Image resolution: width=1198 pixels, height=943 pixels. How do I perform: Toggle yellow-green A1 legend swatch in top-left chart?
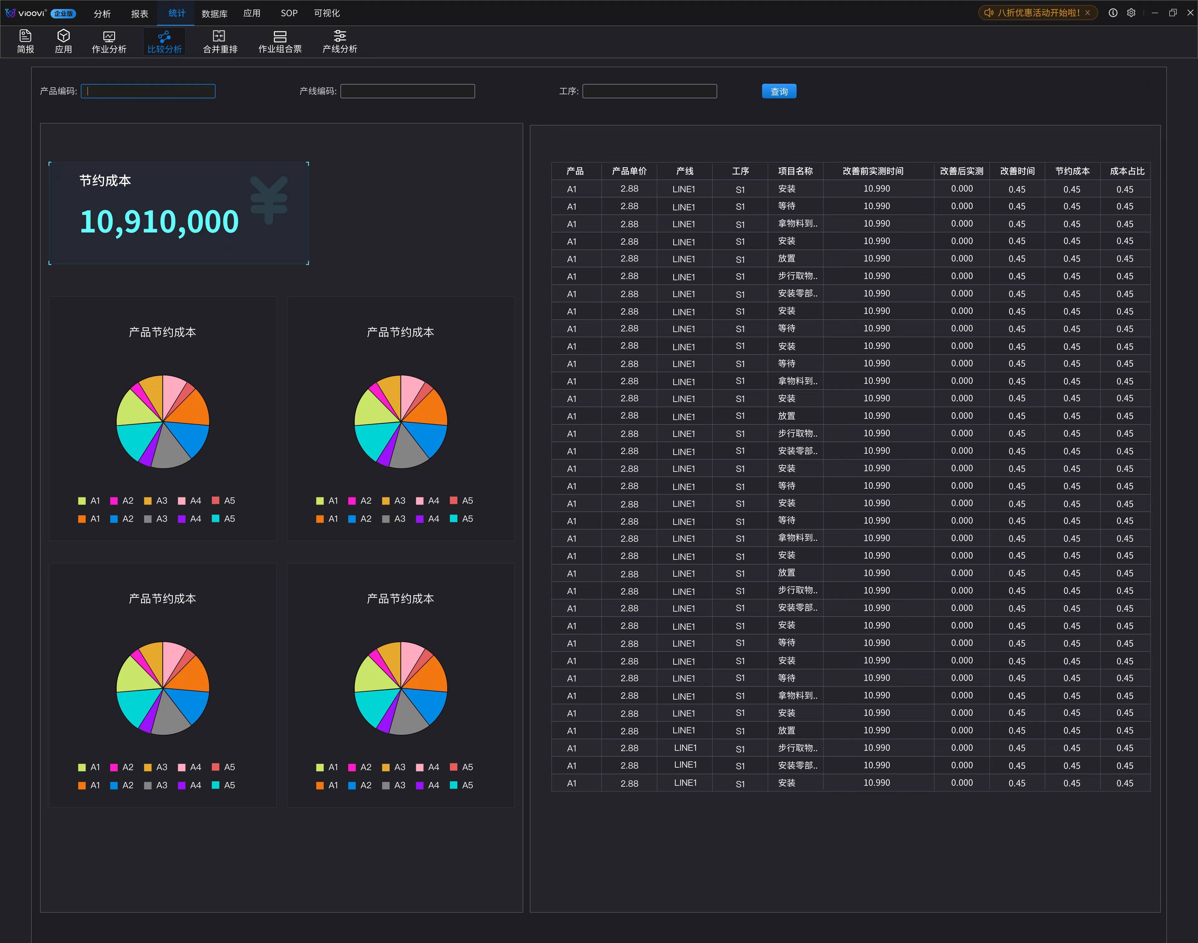[82, 501]
